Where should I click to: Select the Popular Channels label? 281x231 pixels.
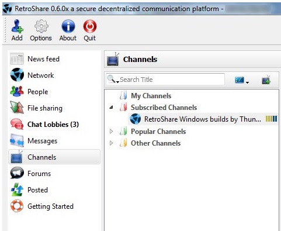[x=158, y=132]
